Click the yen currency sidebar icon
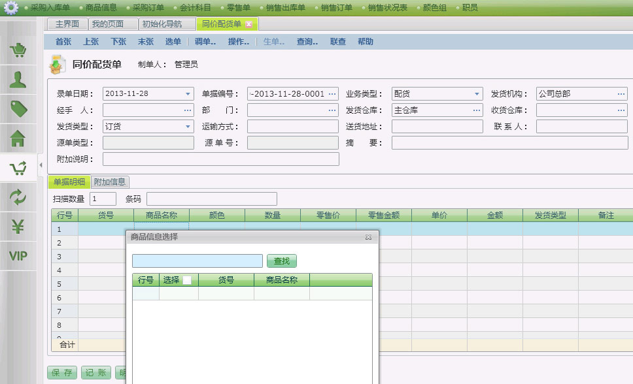This screenshot has height=384, width=633. [x=18, y=227]
